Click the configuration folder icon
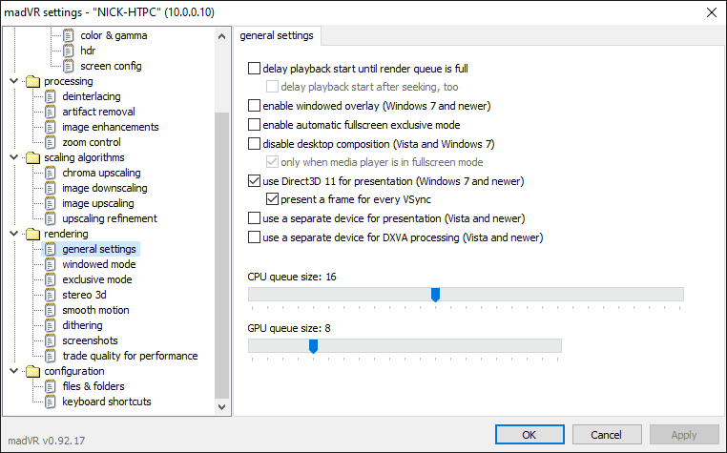Image resolution: width=727 pixels, height=453 pixels. [32, 371]
